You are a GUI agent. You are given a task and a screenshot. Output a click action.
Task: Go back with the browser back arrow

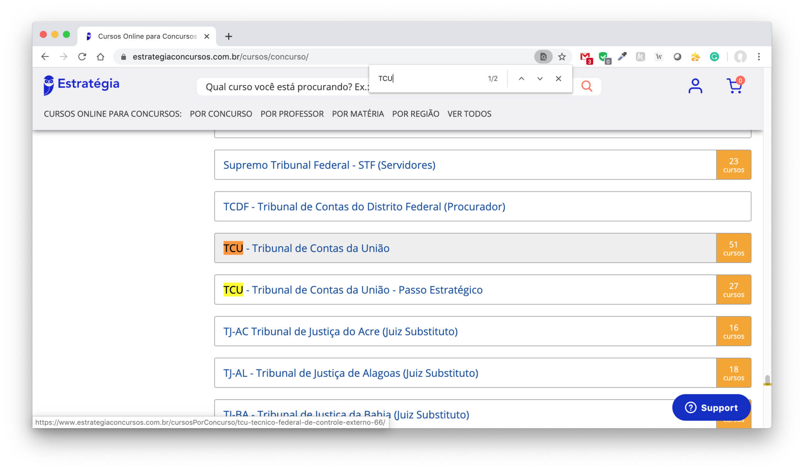(45, 57)
